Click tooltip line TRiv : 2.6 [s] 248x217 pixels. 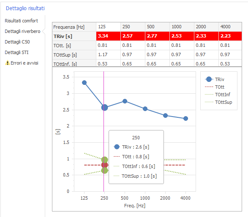coord(131,147)
